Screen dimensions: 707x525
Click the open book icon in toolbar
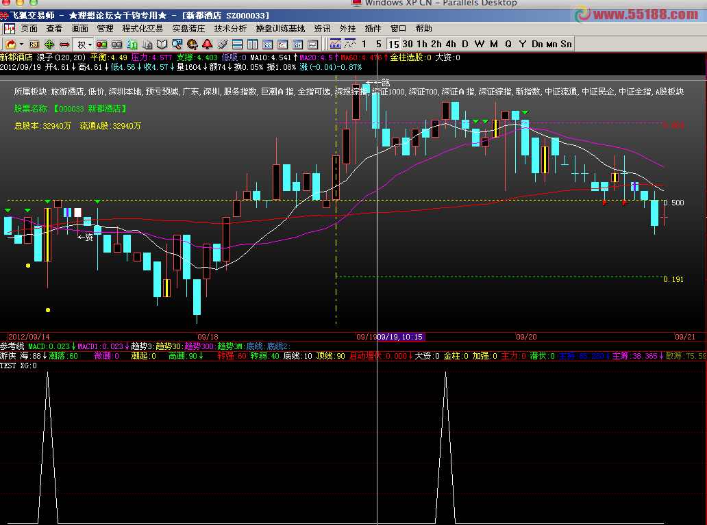click(x=162, y=44)
